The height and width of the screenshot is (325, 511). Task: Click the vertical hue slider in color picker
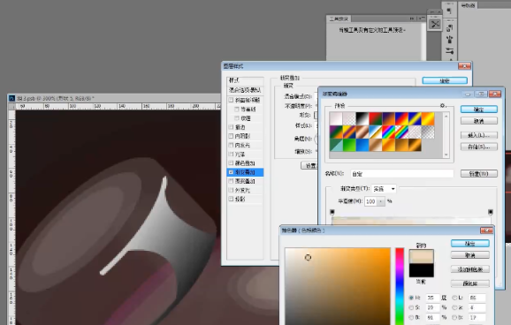[x=400, y=286]
